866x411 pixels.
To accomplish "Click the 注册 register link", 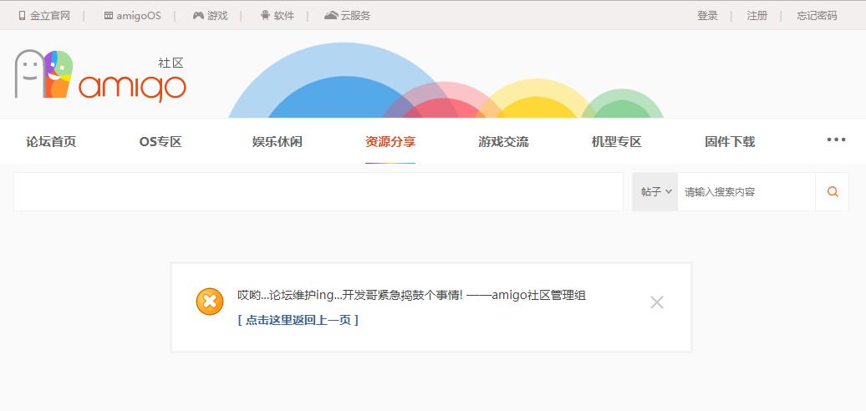I will click(x=757, y=15).
